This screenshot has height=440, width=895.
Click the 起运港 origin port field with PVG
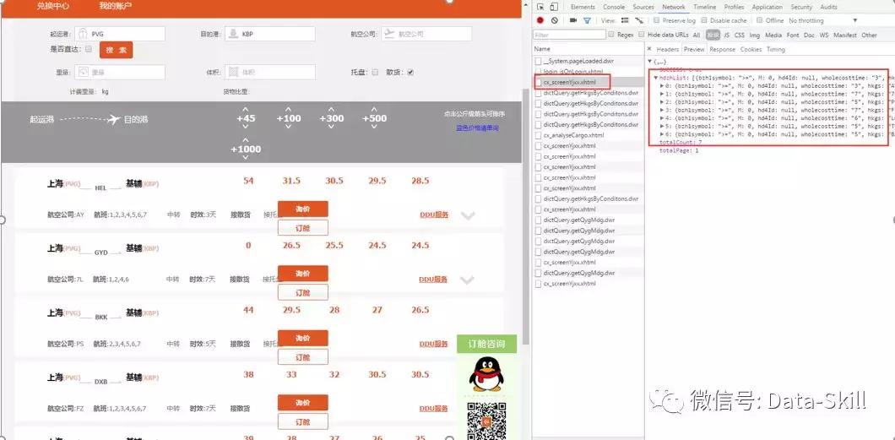[x=120, y=34]
